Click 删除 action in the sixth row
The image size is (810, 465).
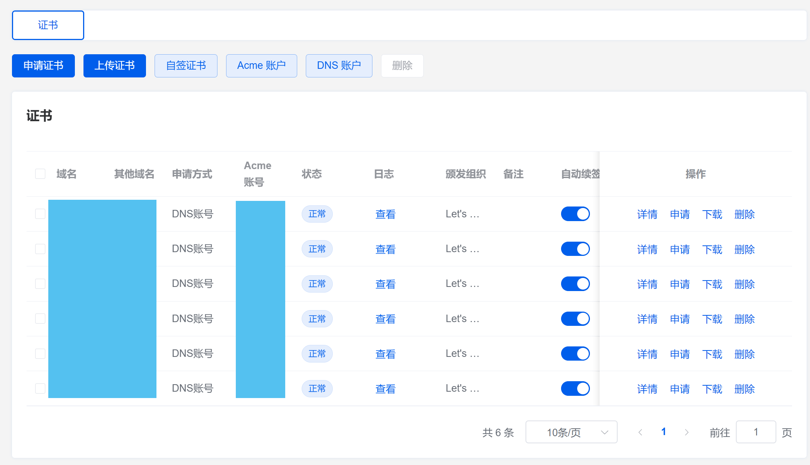tap(744, 389)
